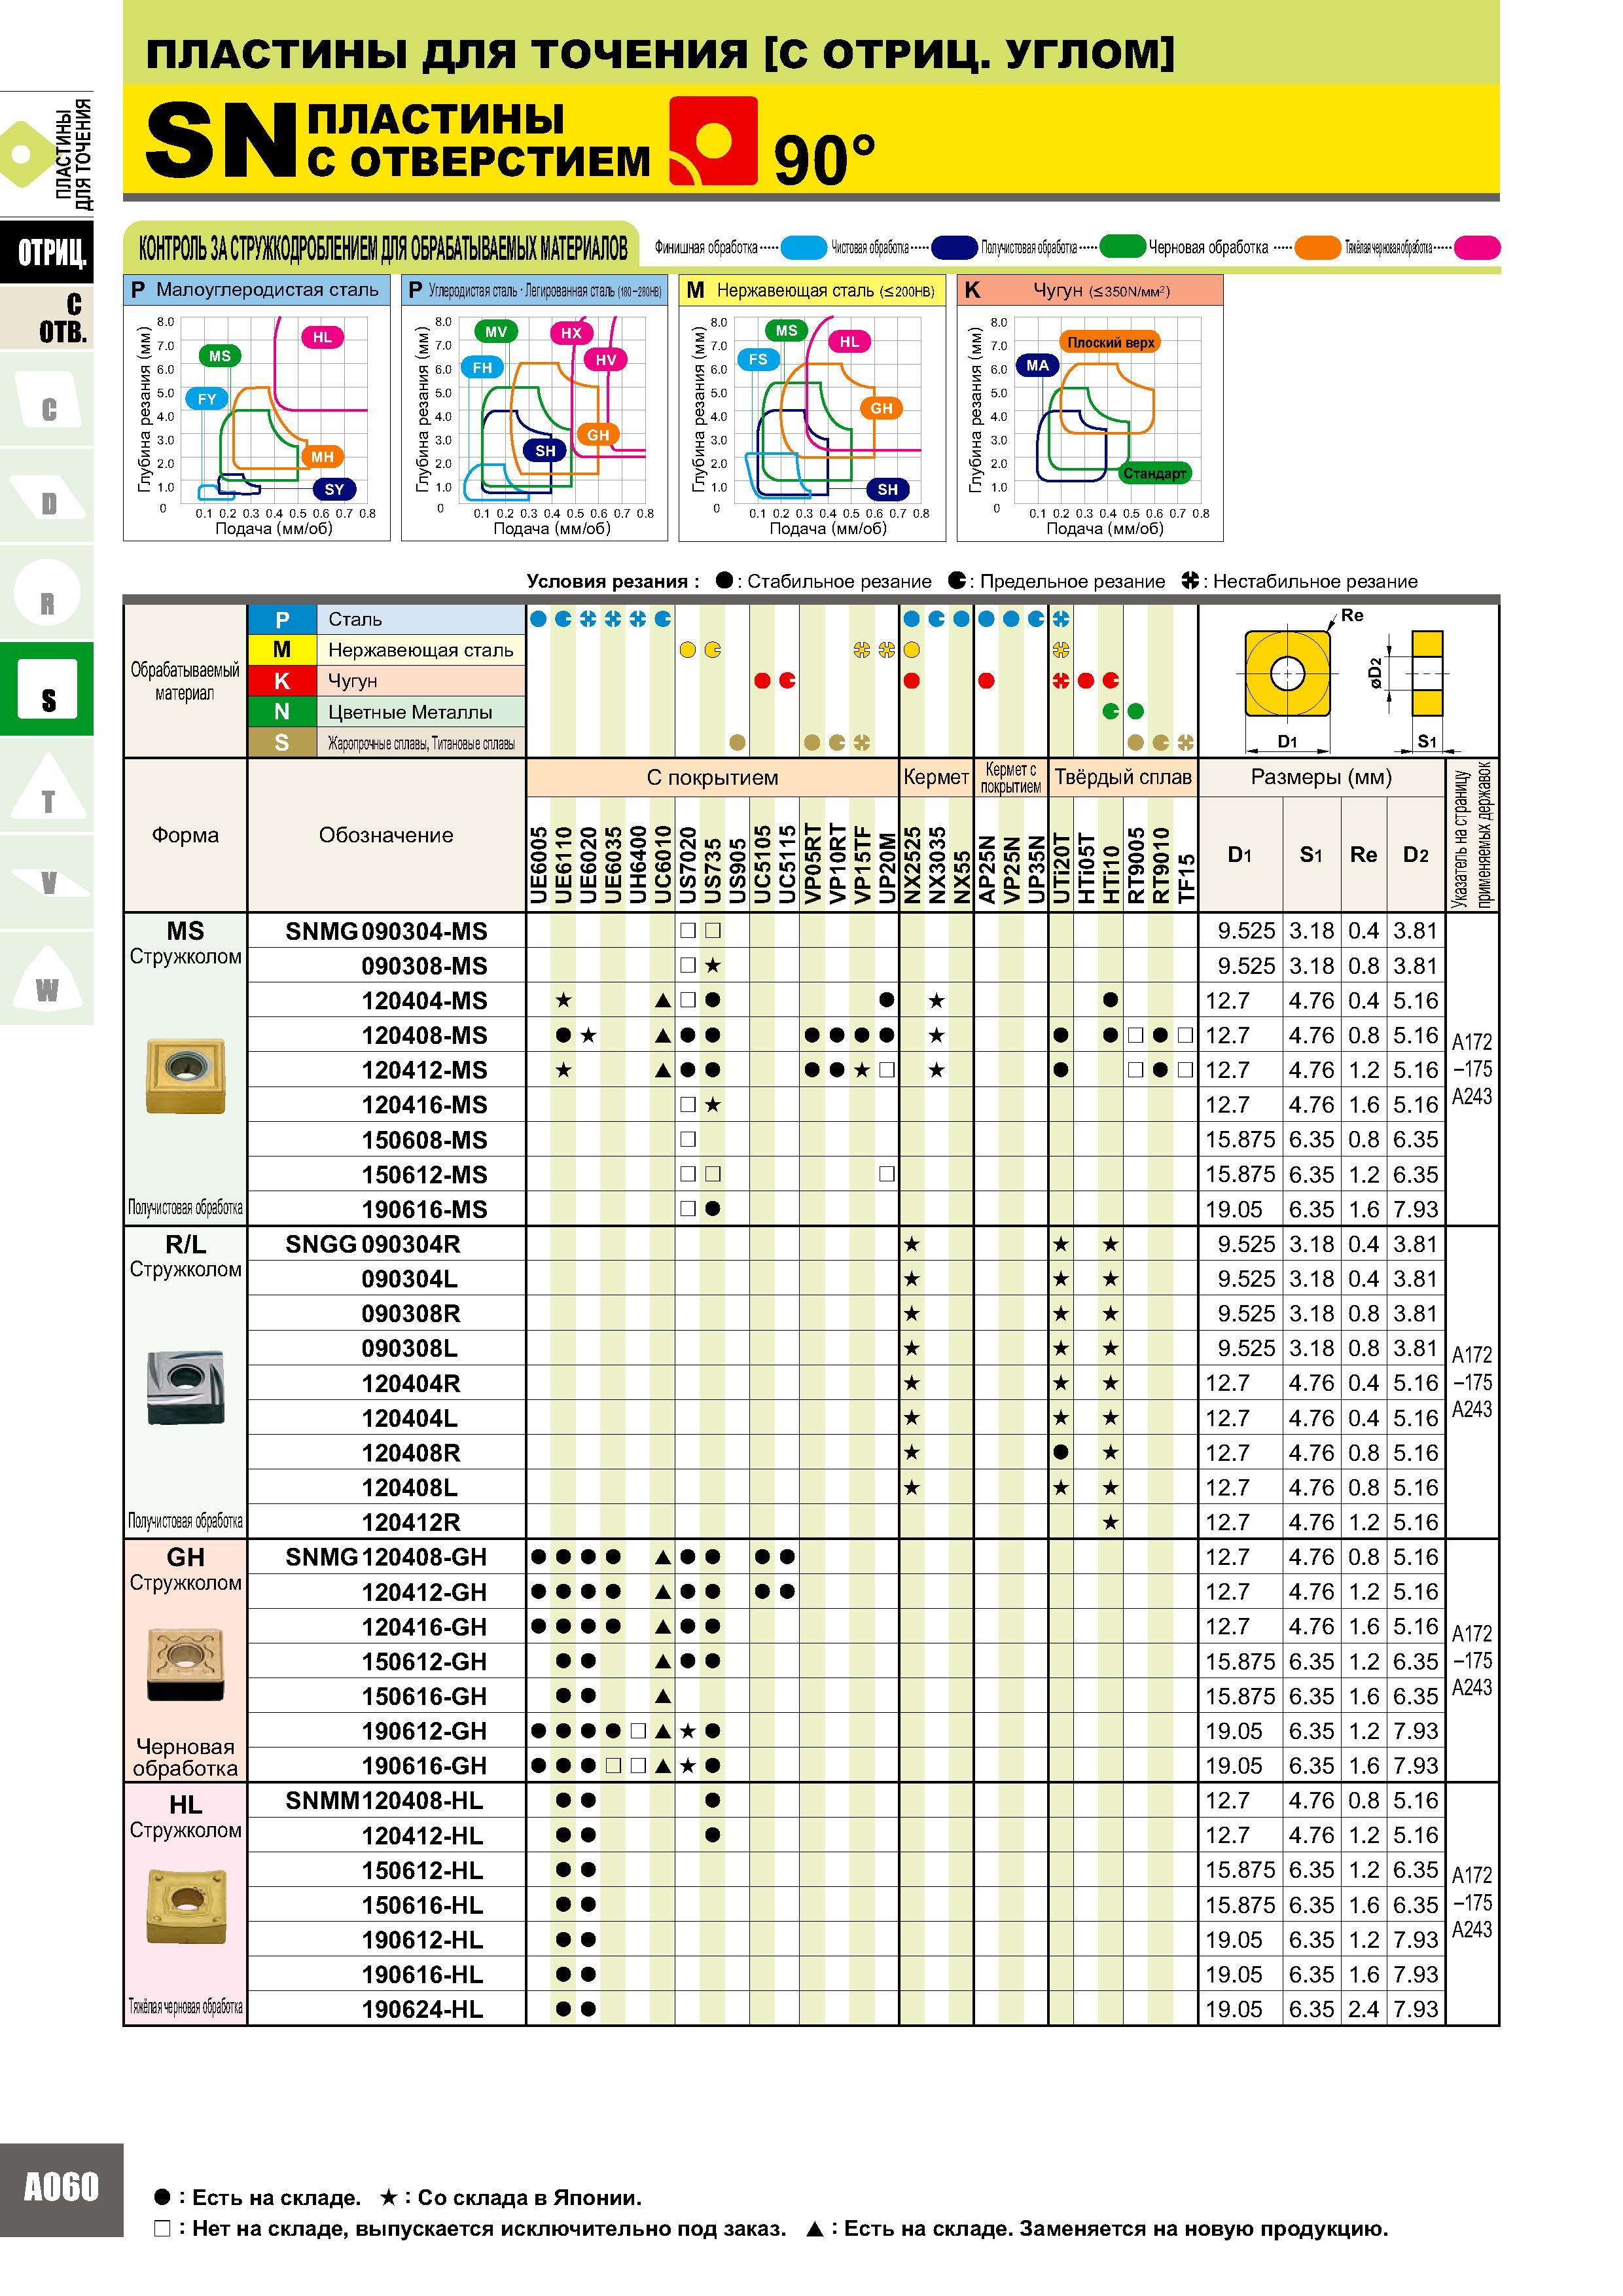Click the designation 'SNMM120408-HL'
1623x2296 pixels.
[384, 1800]
